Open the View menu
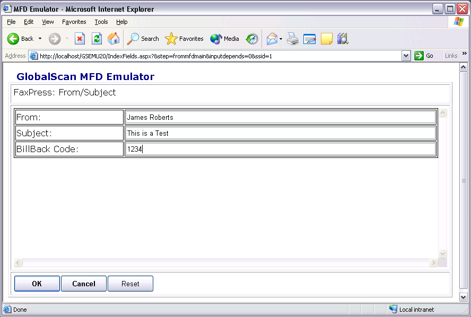 [x=48, y=22]
